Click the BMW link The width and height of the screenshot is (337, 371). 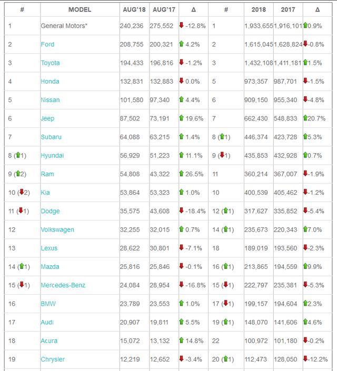(x=48, y=304)
